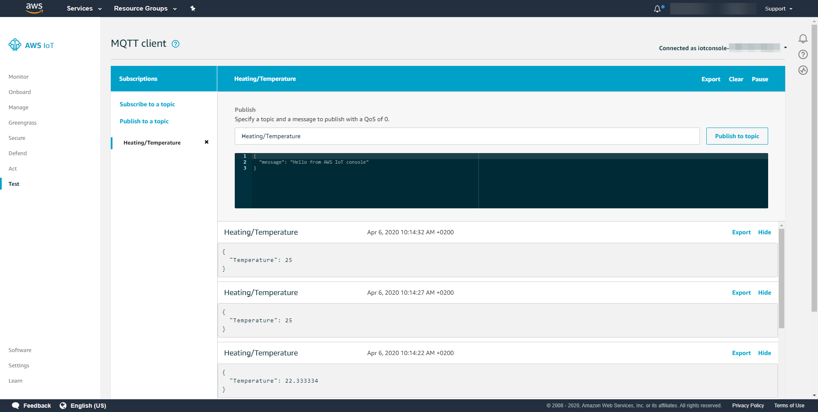Open the right sidebar help icon

coord(803,54)
